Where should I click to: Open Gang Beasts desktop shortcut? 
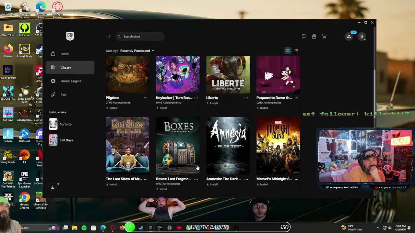(x=8, y=157)
